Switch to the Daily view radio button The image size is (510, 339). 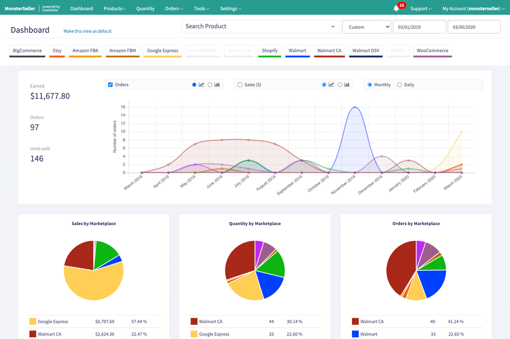pos(399,84)
